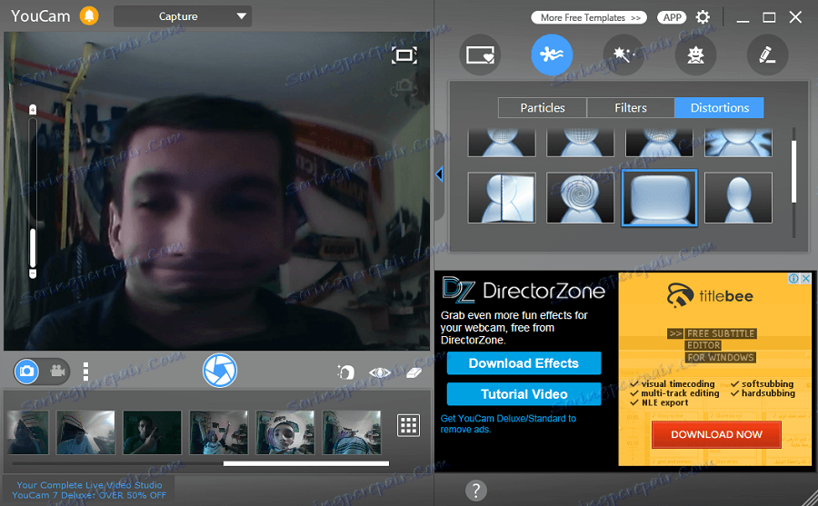Select the narrow head distortion effect
The height and width of the screenshot is (506, 818).
coord(738,198)
